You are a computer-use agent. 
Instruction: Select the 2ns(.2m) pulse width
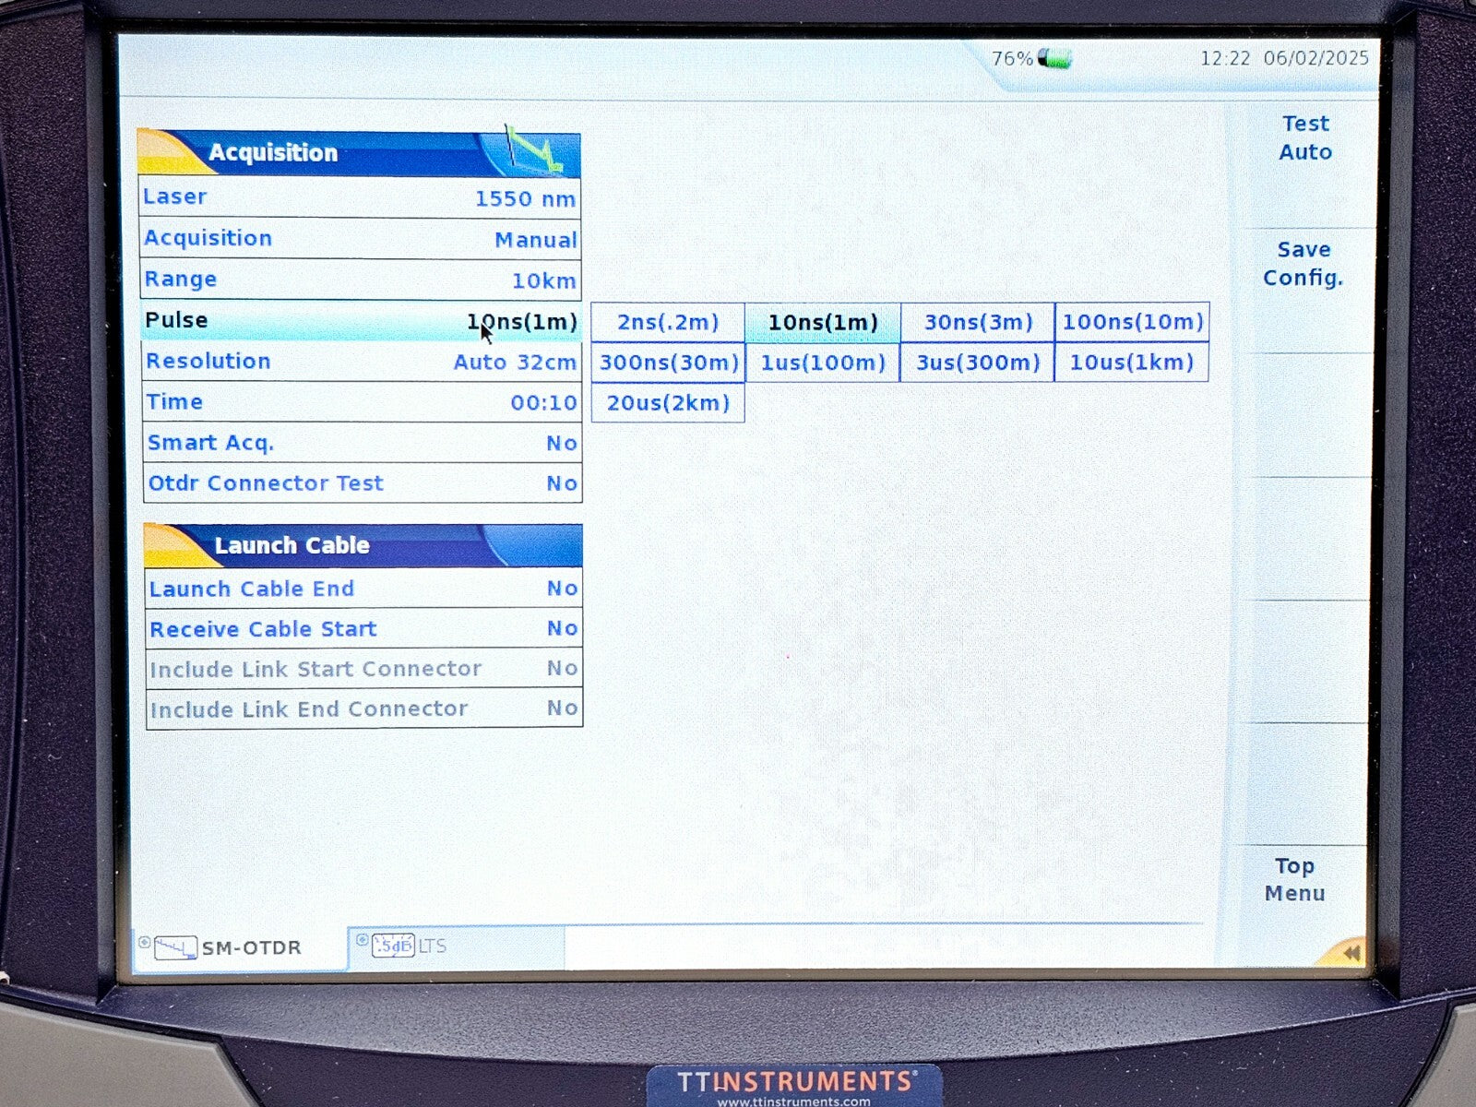coord(668,323)
